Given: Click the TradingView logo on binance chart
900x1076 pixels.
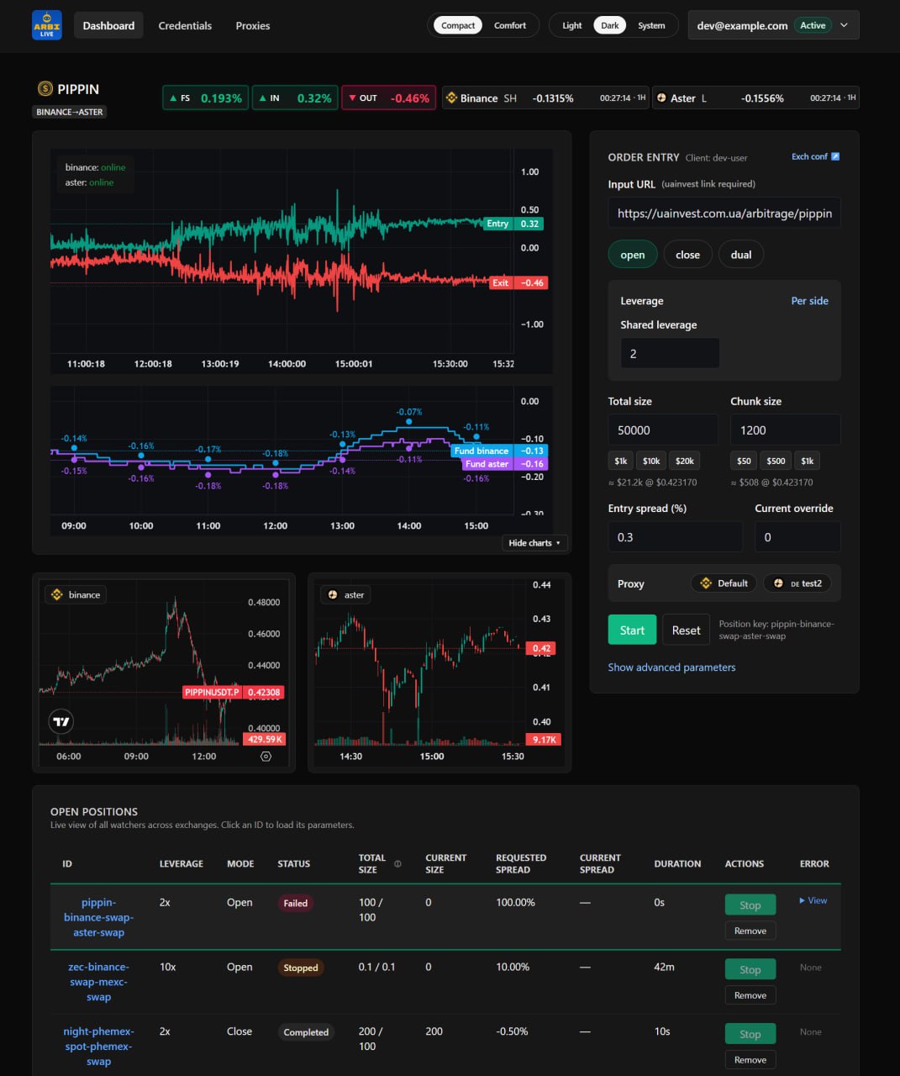Looking at the screenshot, I should coord(61,721).
